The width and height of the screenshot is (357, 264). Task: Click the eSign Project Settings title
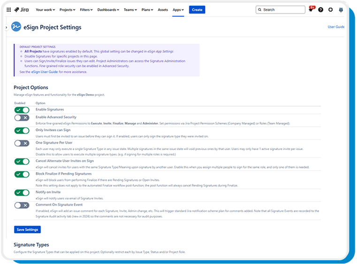53,27
